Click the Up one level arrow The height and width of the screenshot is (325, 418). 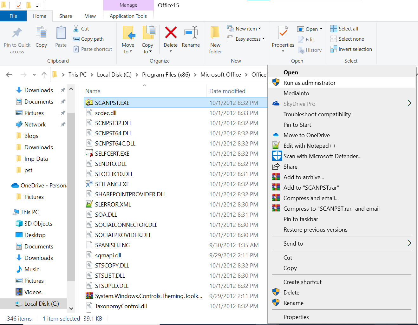(x=44, y=75)
